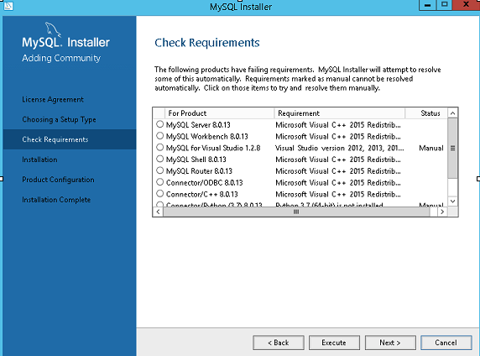
Task: Open the Installation sidebar step
Action: pos(39,160)
